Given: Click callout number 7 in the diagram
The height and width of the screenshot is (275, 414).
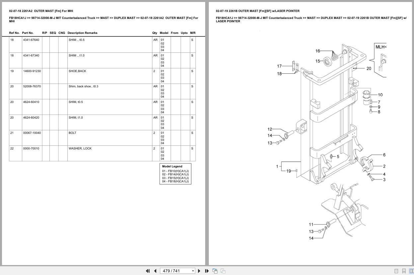Looking at the screenshot, I should coord(379,102).
